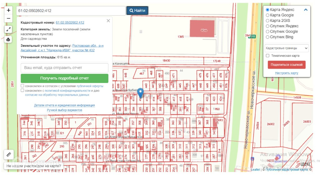Select map parcel labeled 467
Screen dimensions: 320x176
coord(142,74)
